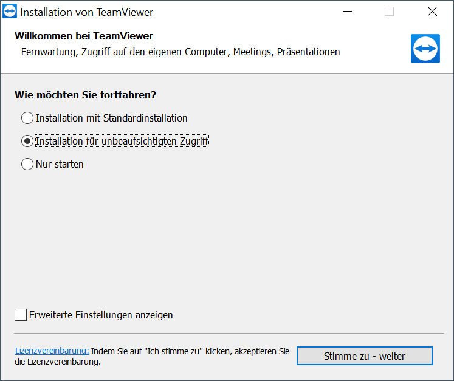Image resolution: width=454 pixels, height=381 pixels.
Task: Click the 'die Lizenzvereinbarung.' agreement text
Action: [x=58, y=362]
